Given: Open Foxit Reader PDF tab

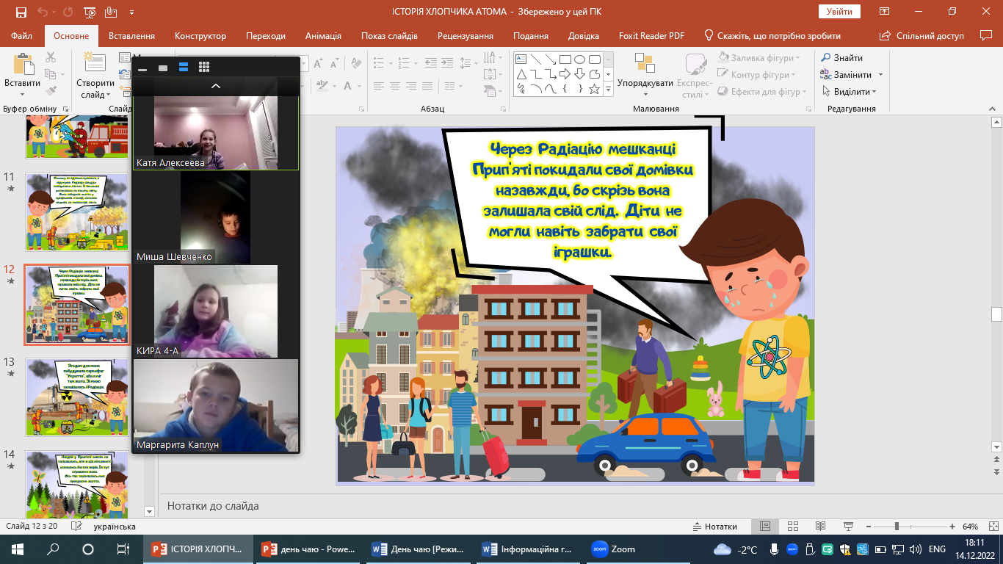Looking at the screenshot, I should pyautogui.click(x=653, y=36).
